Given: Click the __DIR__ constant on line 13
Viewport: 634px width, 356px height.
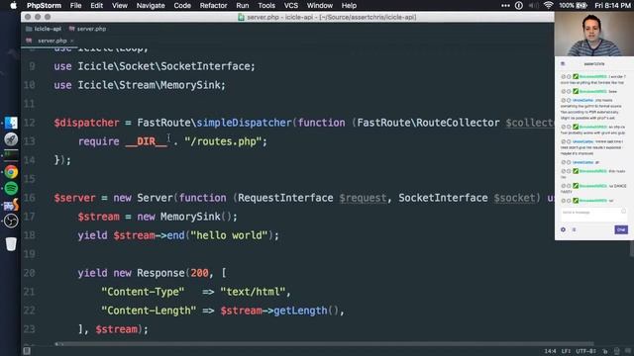Looking at the screenshot, I should [x=146, y=141].
